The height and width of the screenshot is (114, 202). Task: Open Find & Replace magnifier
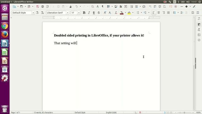click(x=92, y=6)
